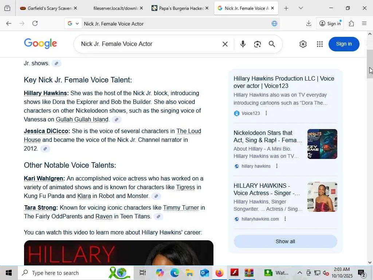Click source chip after 2012

click(45, 149)
